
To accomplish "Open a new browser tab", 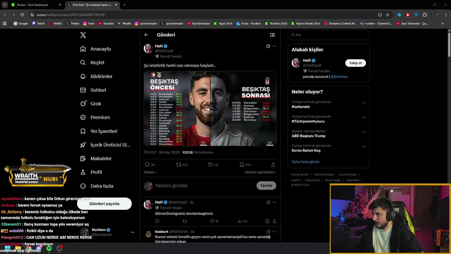I will click(124, 5).
